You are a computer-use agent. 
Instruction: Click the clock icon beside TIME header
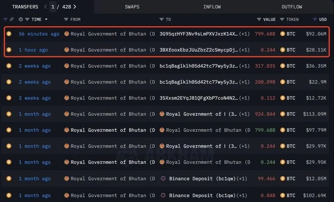(x=21, y=20)
